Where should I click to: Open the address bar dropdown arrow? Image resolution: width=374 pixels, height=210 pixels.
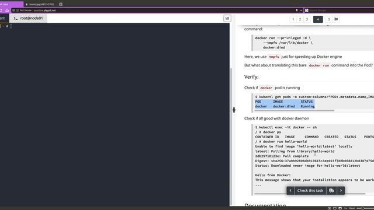tap(301, 10)
